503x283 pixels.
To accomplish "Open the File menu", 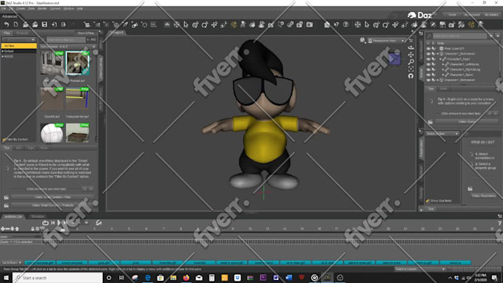I will (4, 9).
